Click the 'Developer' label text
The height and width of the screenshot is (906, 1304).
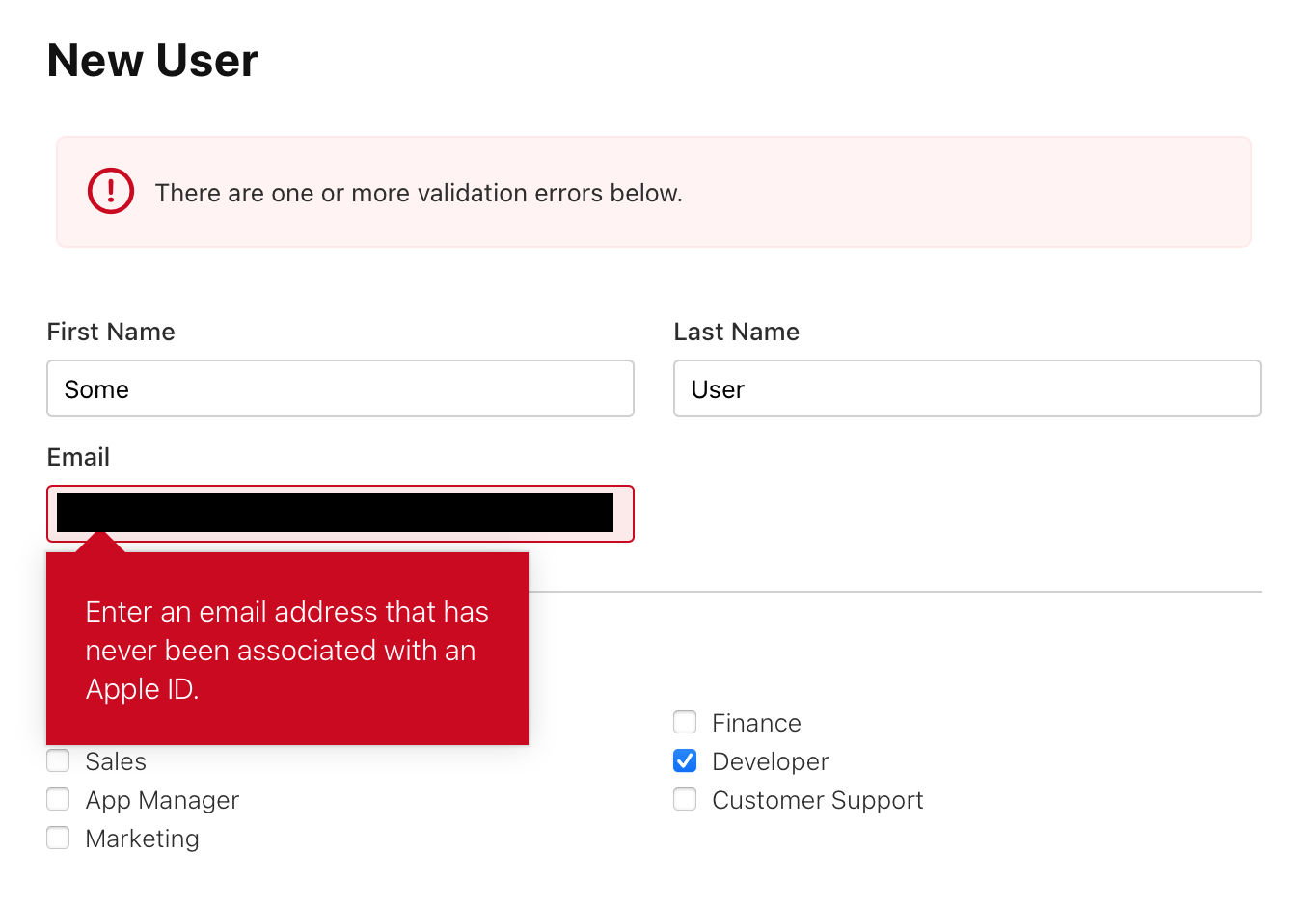pyautogui.click(x=770, y=761)
